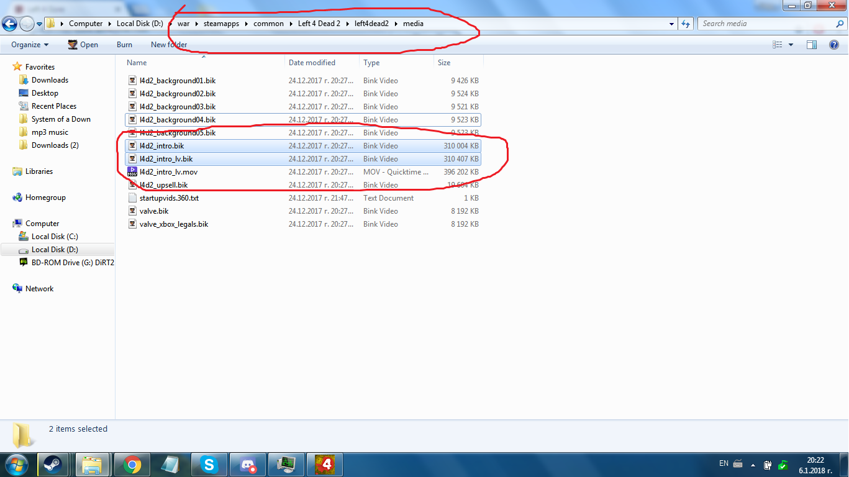Select the l4d2_intro.bik file icon
The width and height of the screenshot is (849, 477).
click(132, 146)
